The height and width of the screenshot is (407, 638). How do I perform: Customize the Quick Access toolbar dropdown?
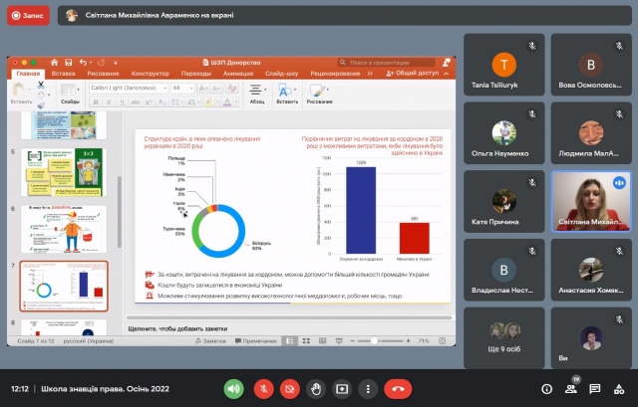tap(116, 63)
